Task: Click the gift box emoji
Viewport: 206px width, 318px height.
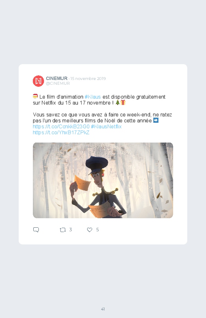Action: coord(123,103)
